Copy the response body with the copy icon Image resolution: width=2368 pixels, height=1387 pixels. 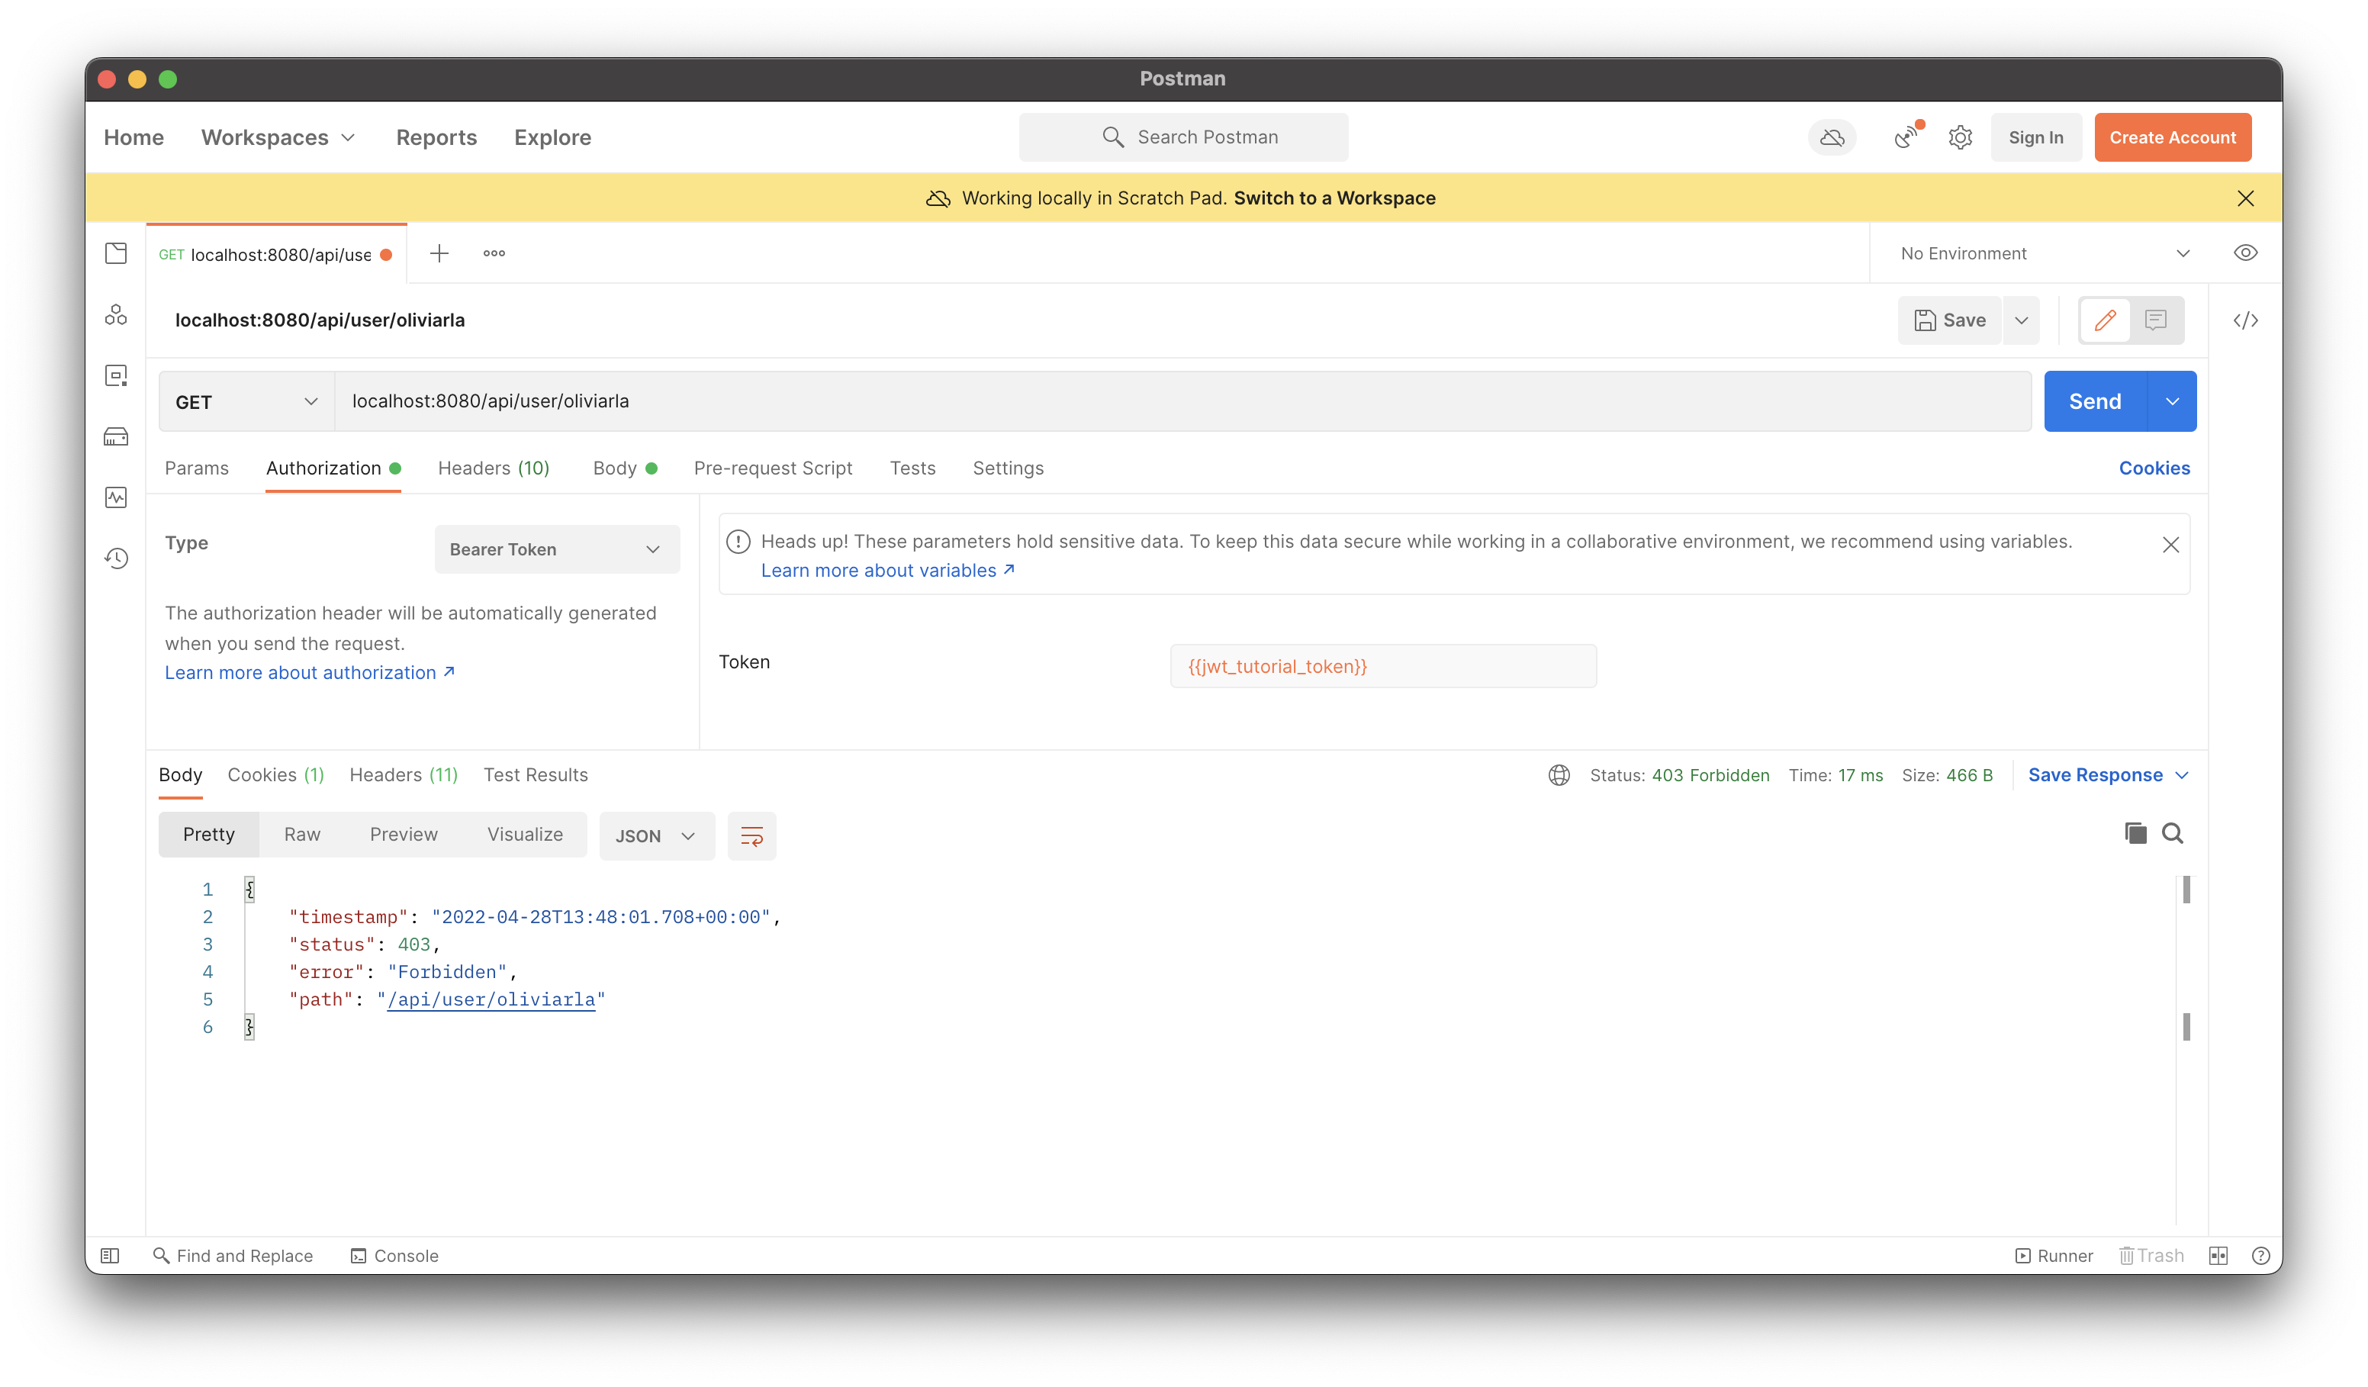[2135, 834]
